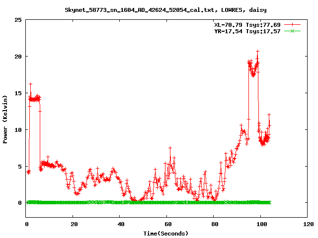Click the x-axis tick label 100
Image resolution: width=318 pixels, height=238 pixels.
[262, 224]
